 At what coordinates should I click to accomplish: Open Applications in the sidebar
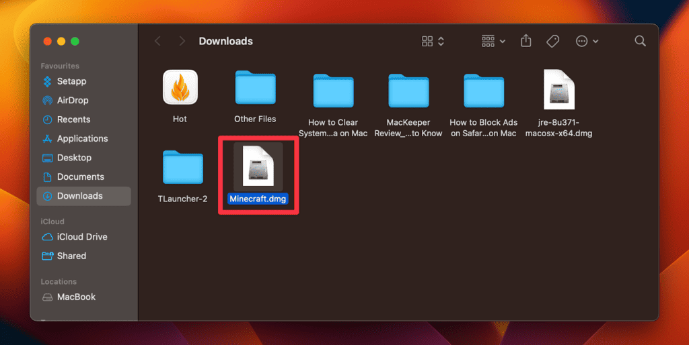[x=83, y=138]
